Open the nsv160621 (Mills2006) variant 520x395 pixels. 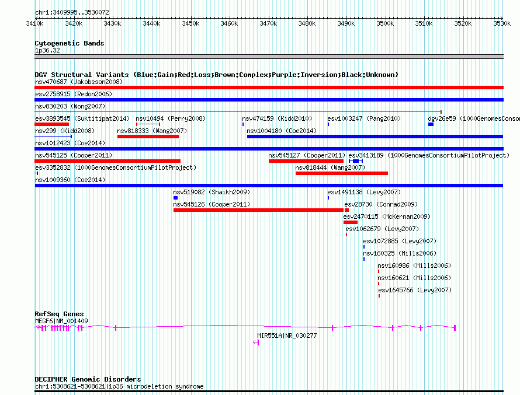(414, 278)
